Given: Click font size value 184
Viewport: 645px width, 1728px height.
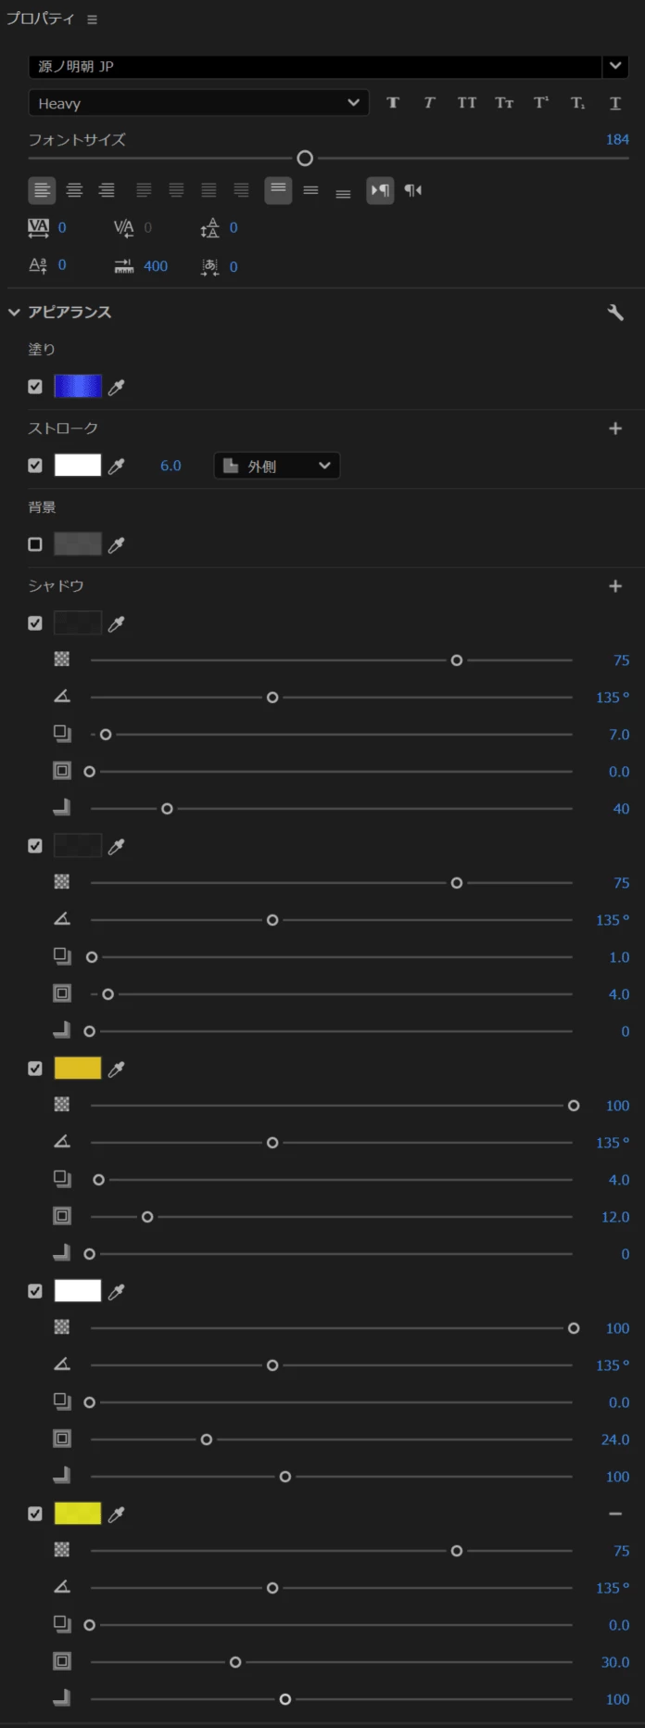Looking at the screenshot, I should point(617,139).
